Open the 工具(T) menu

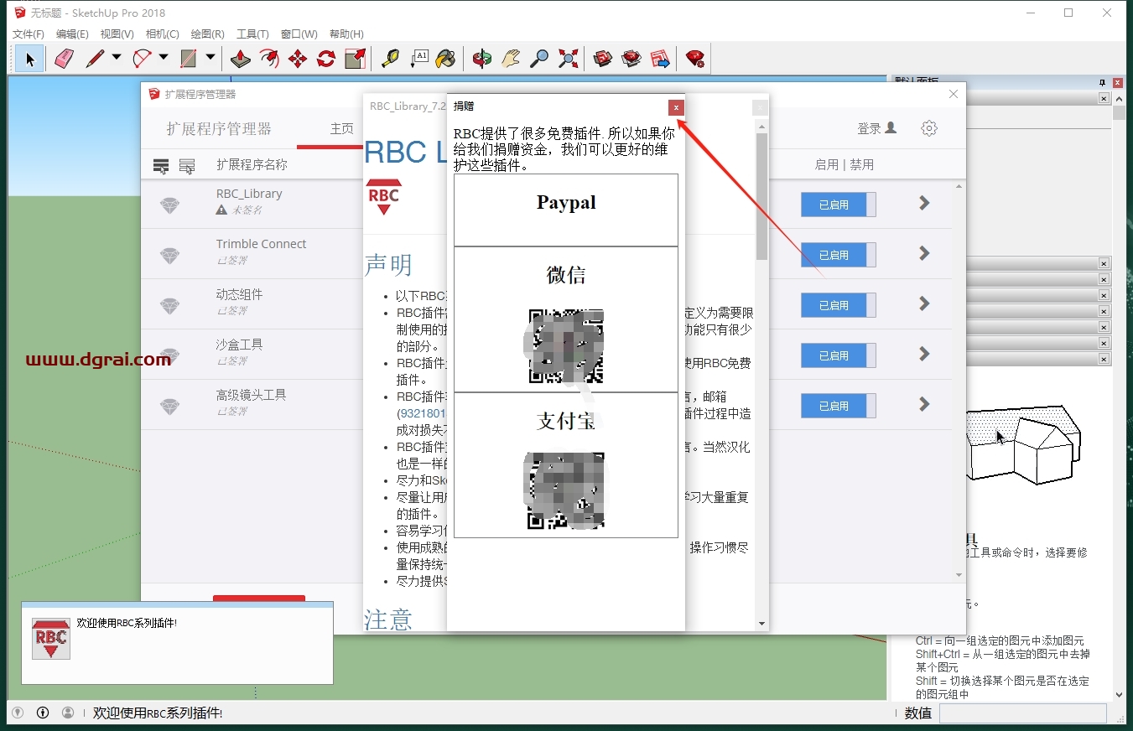pyautogui.click(x=252, y=34)
